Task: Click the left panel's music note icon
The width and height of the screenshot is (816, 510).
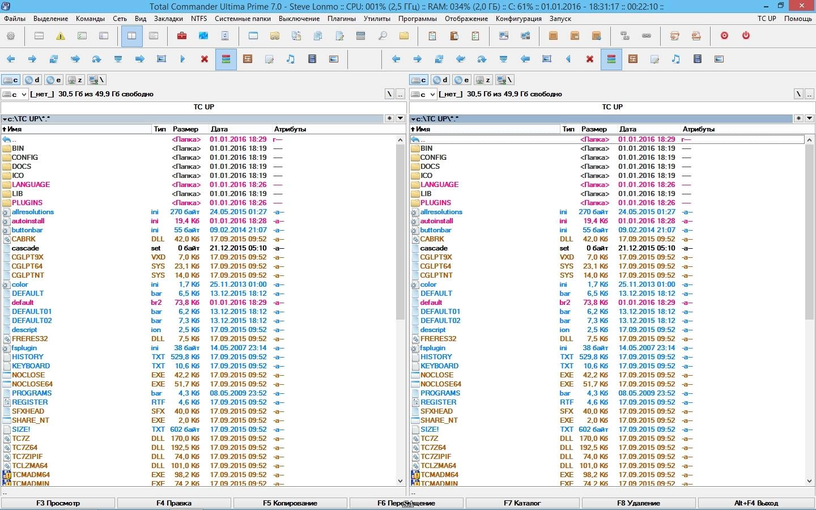Action: pyautogui.click(x=291, y=59)
